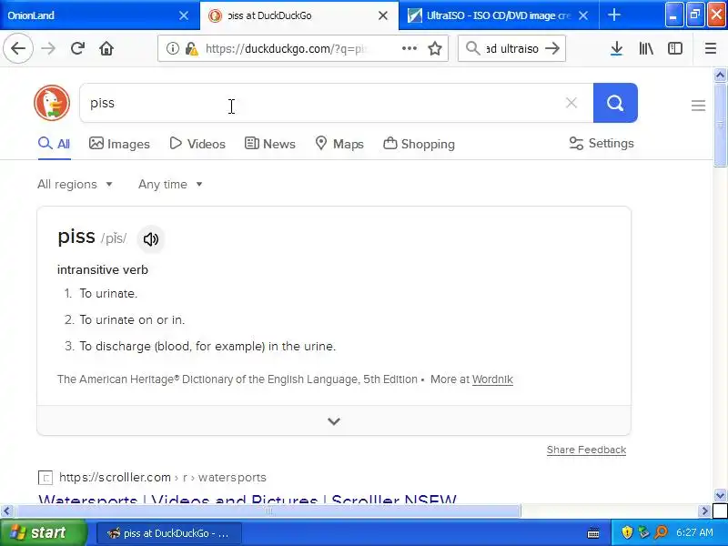Open search Settings dropdown
Image resolution: width=728 pixels, height=546 pixels.
coord(602,144)
